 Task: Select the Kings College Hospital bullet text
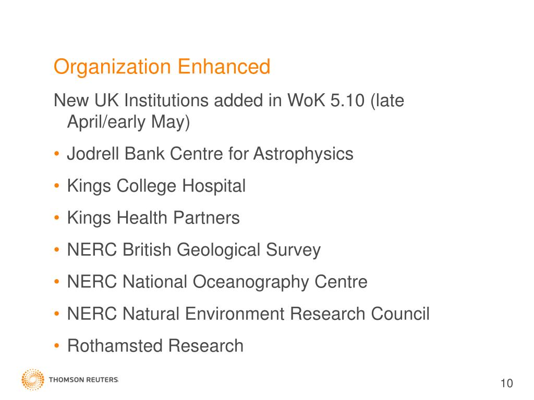click(x=156, y=186)
